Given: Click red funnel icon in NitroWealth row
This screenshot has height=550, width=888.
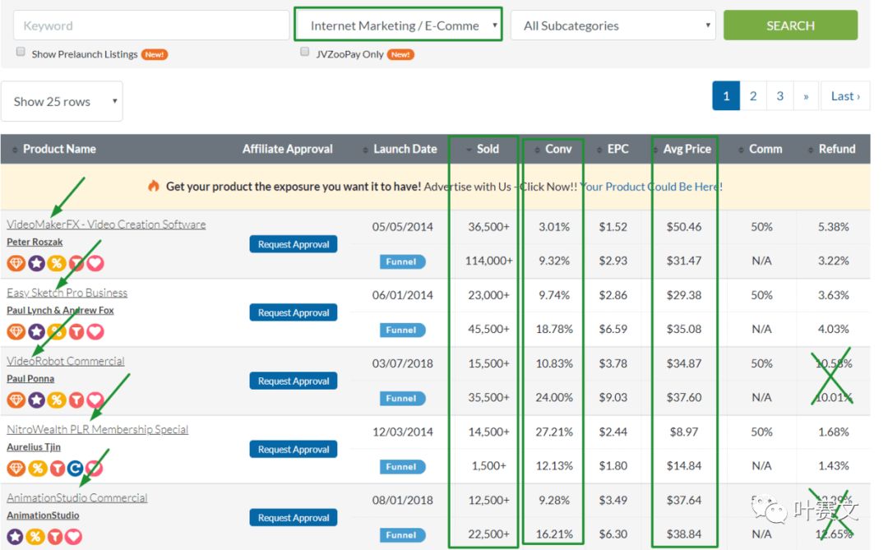Looking at the screenshot, I should point(57,469).
